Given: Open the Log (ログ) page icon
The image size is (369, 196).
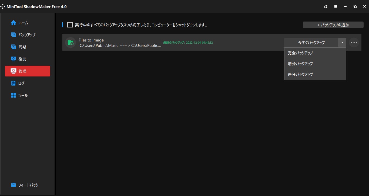Looking at the screenshot, I should pos(14,83).
